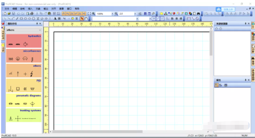Click the red heart favorites toolbar icon
255x138 pixels.
click(174, 13)
